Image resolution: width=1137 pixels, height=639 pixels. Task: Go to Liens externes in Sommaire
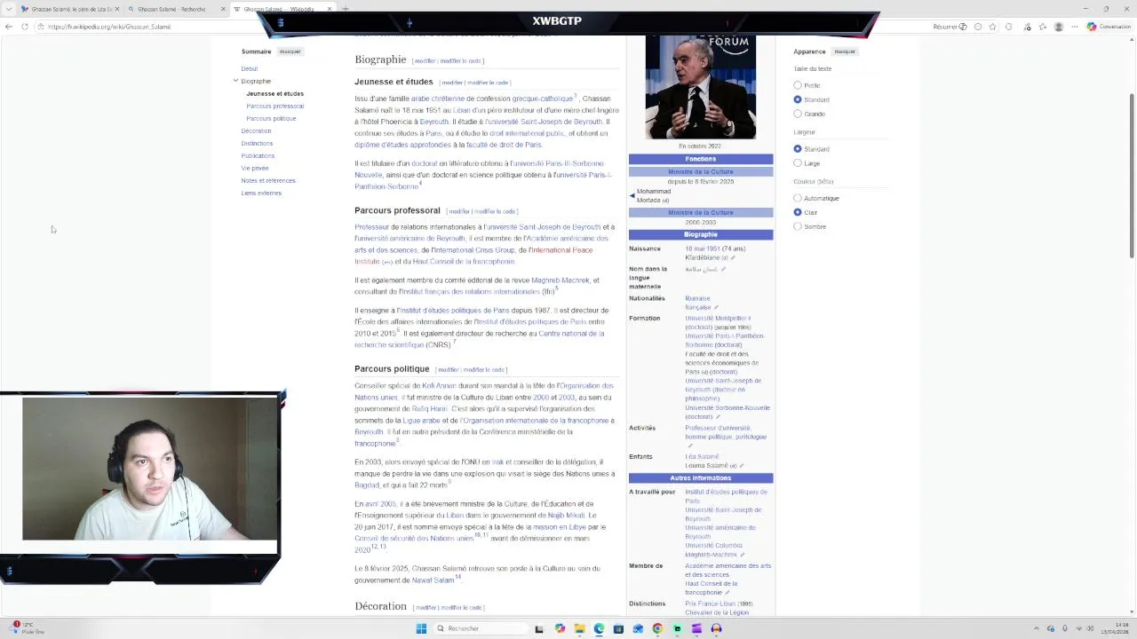pyautogui.click(x=261, y=193)
